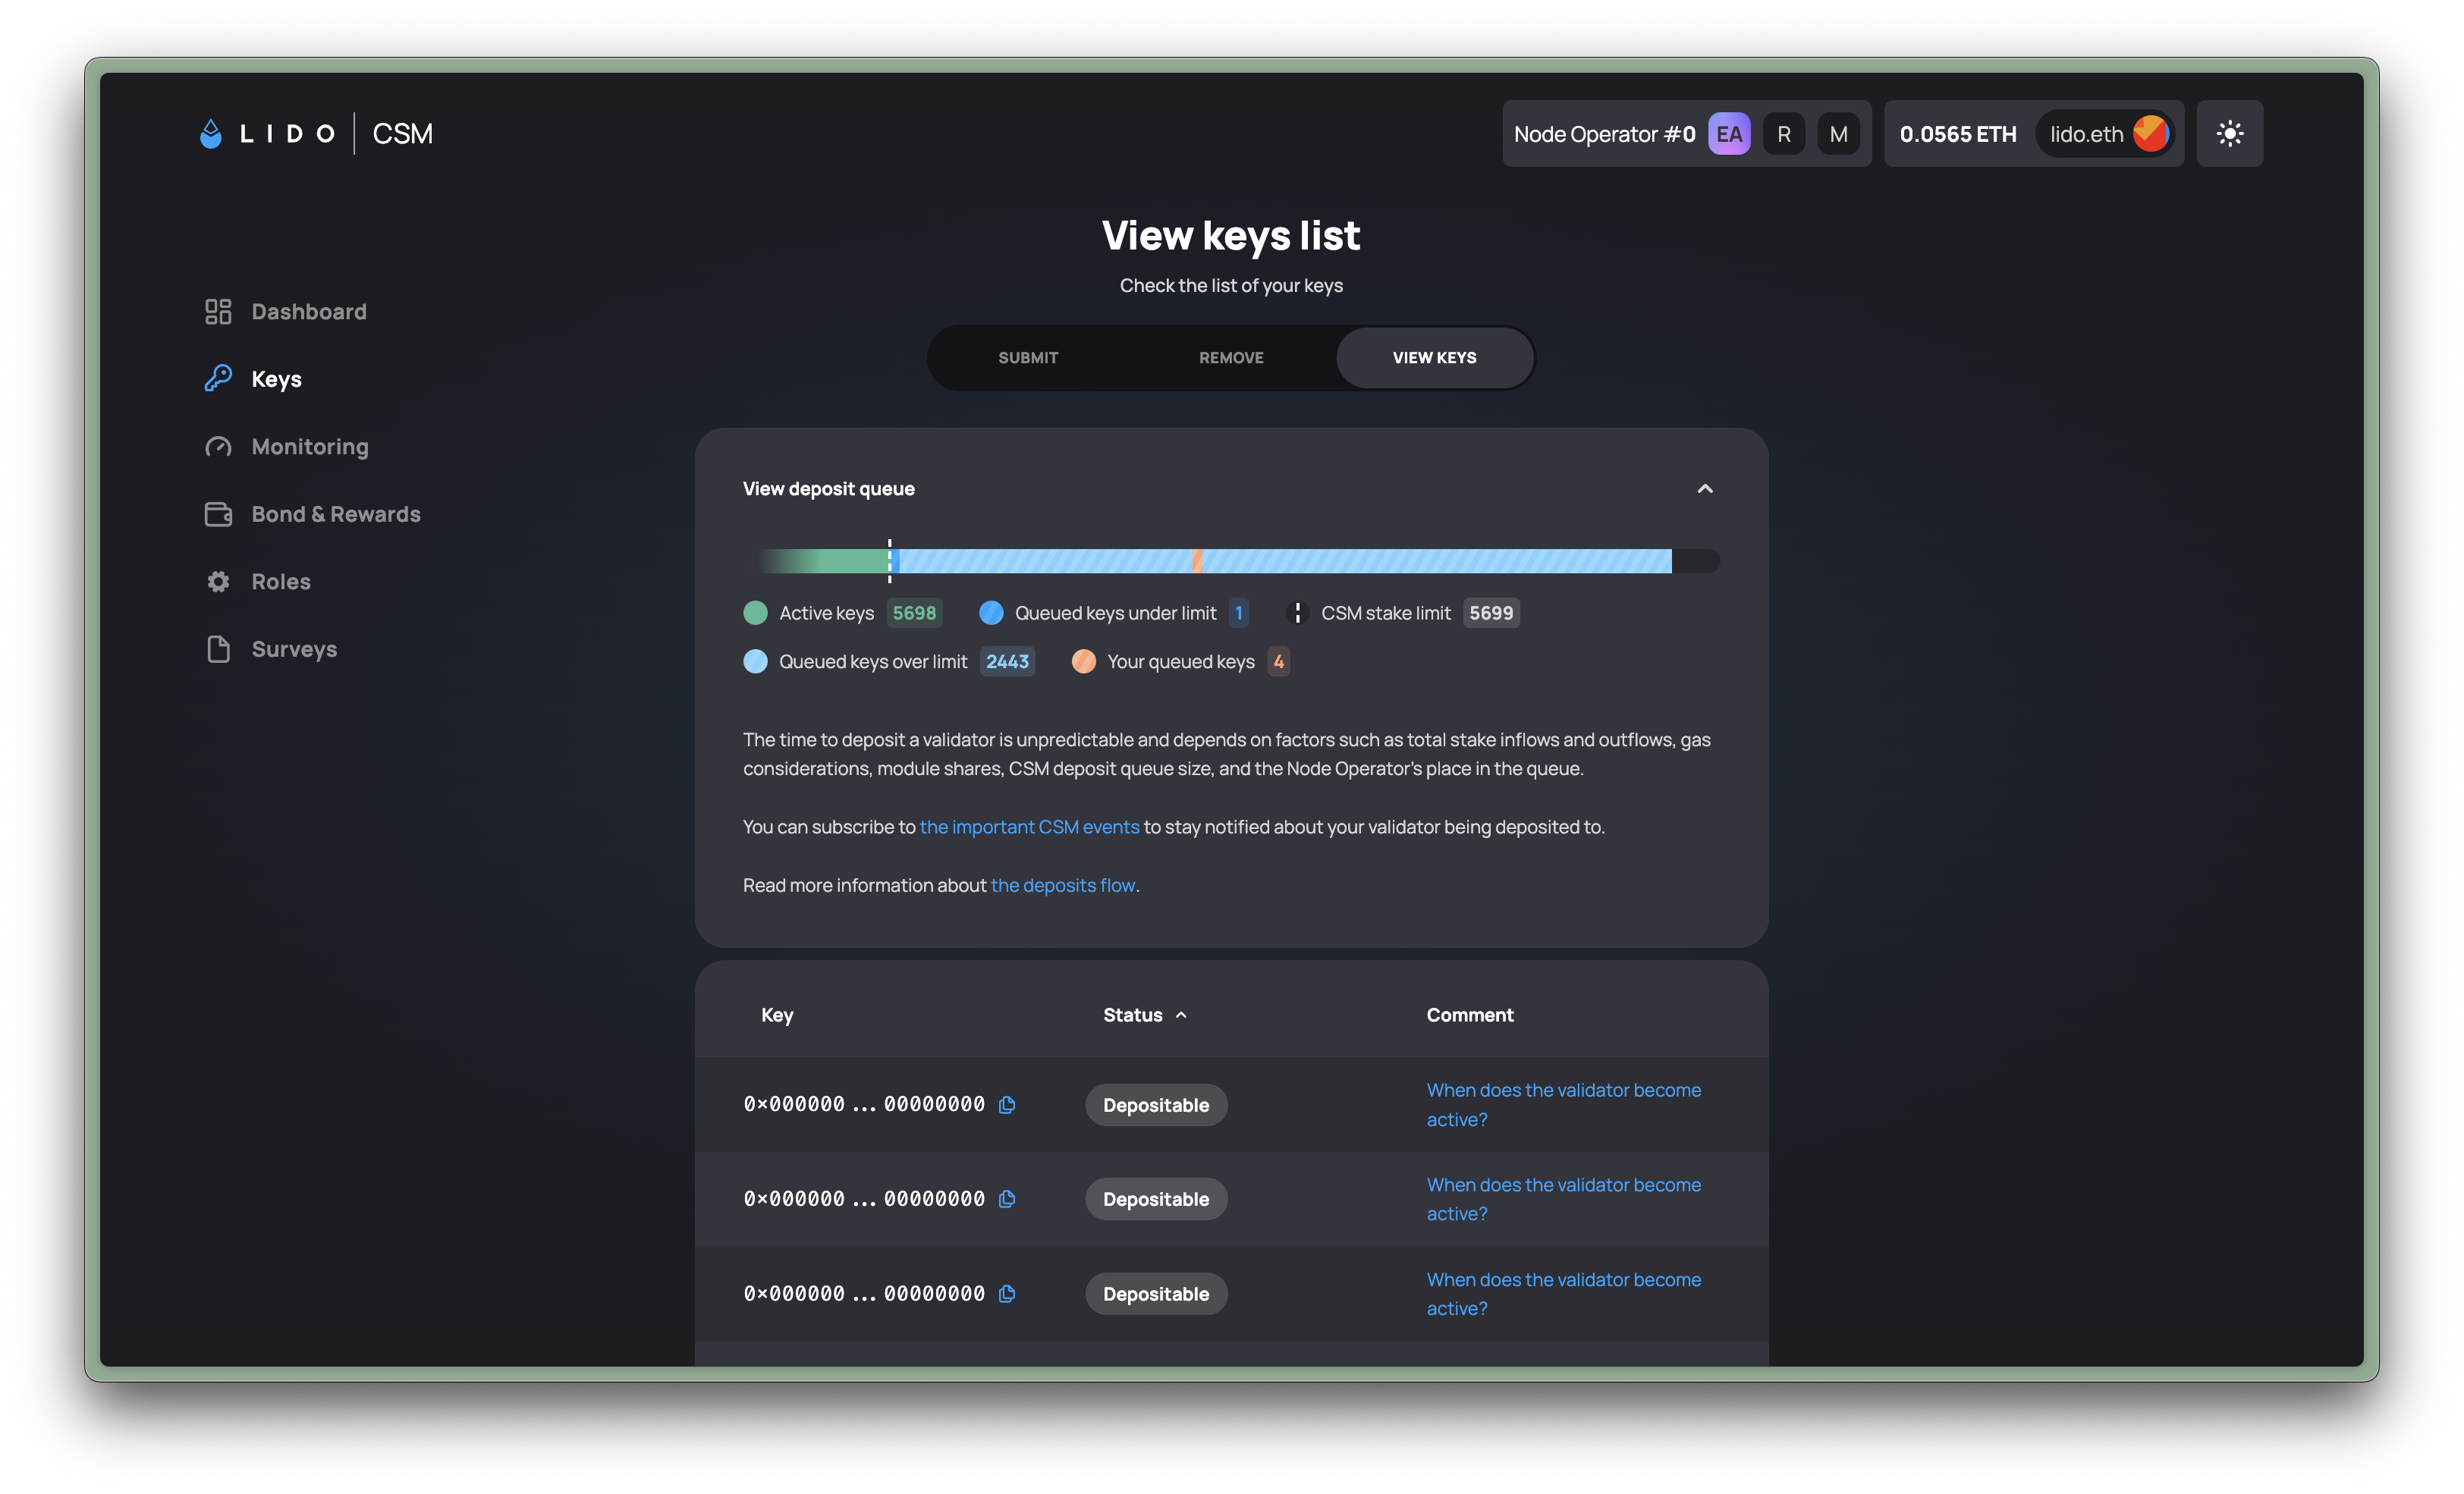
Task: Switch to the SUBMIT tab
Action: pyautogui.click(x=1028, y=358)
